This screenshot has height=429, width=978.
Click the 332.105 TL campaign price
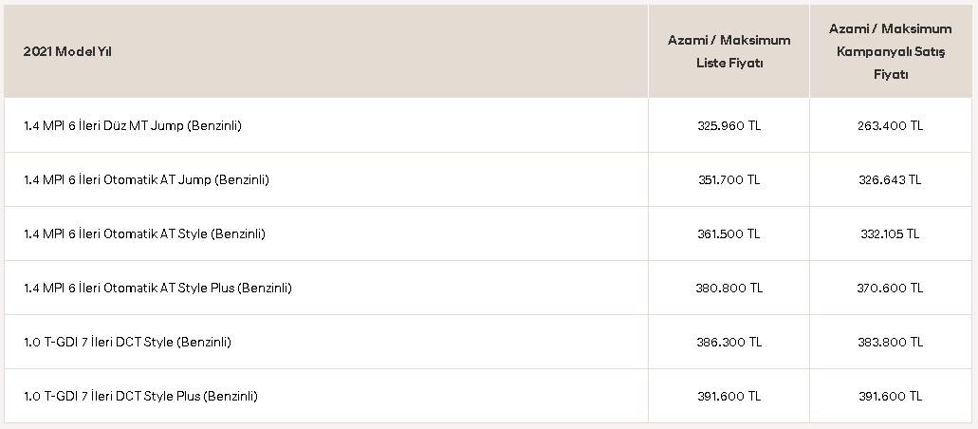891,234
